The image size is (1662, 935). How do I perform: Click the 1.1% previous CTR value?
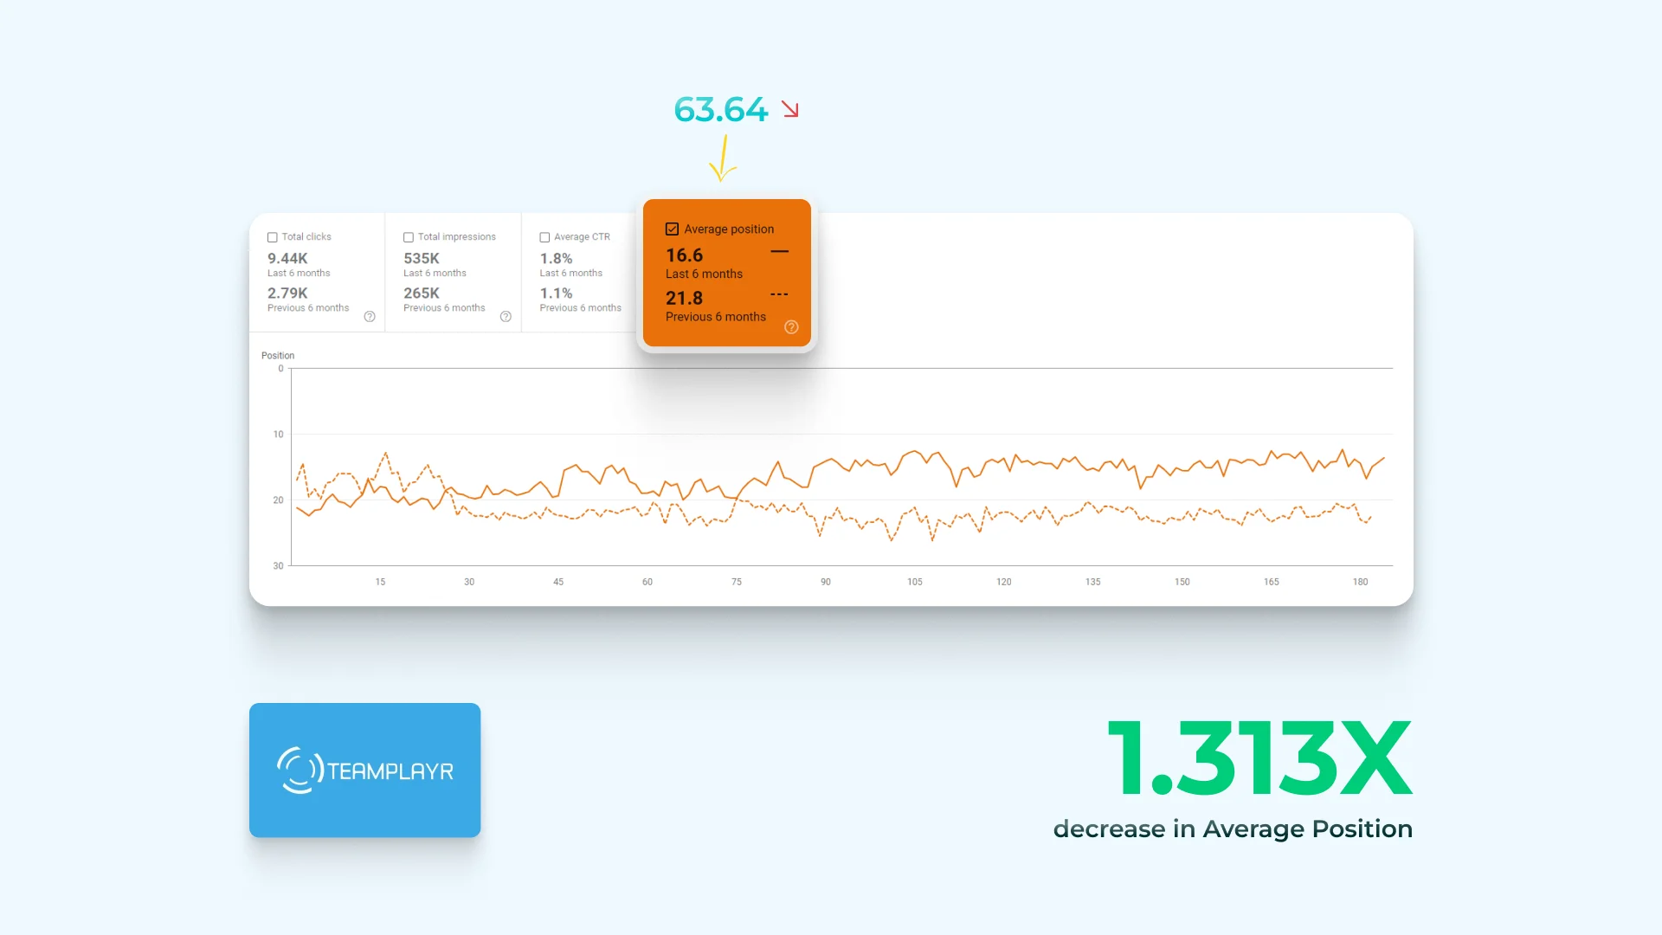click(x=556, y=293)
